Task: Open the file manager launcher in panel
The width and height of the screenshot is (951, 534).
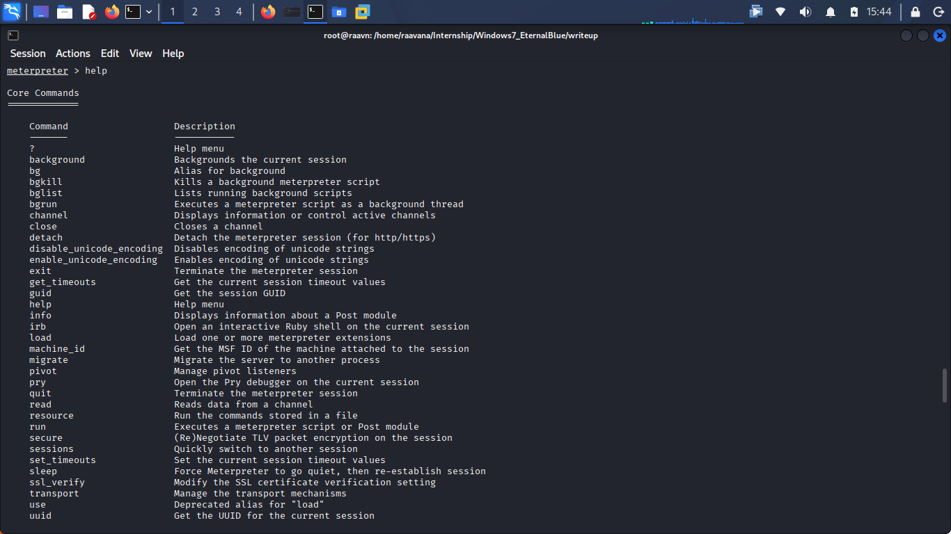Action: pos(65,12)
